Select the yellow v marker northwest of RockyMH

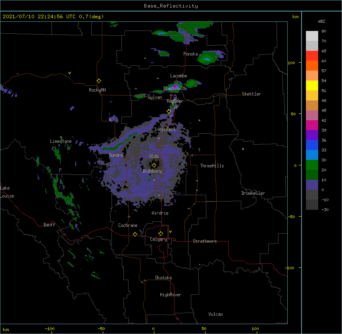click(x=69, y=73)
